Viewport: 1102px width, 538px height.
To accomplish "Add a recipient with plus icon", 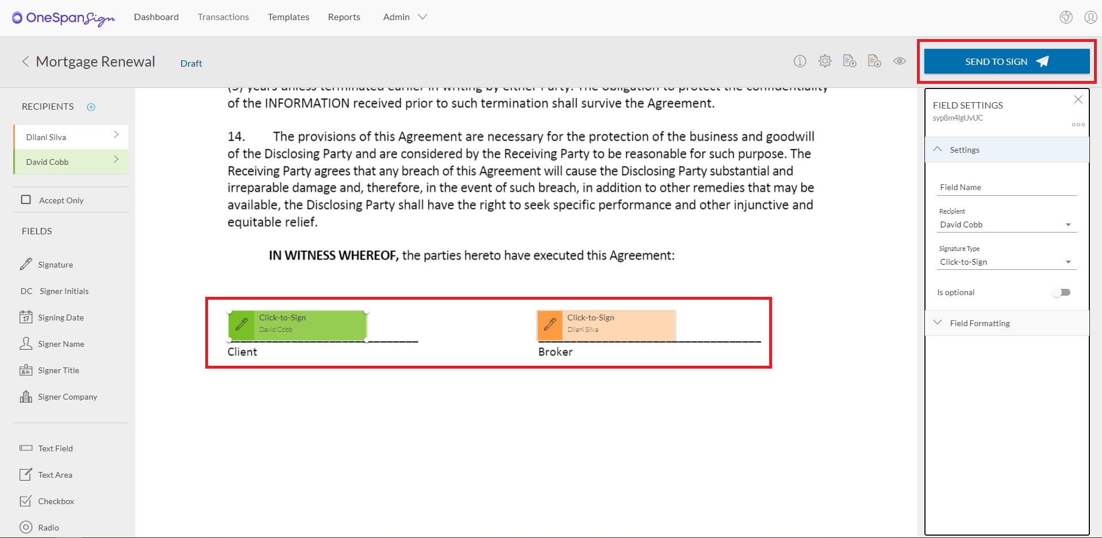I will tap(91, 107).
